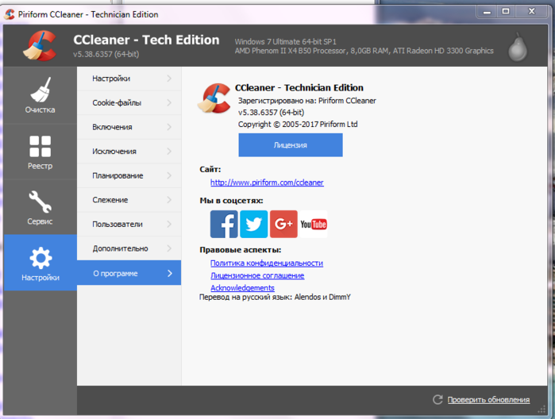Click the Piriform pear icon

518,47
